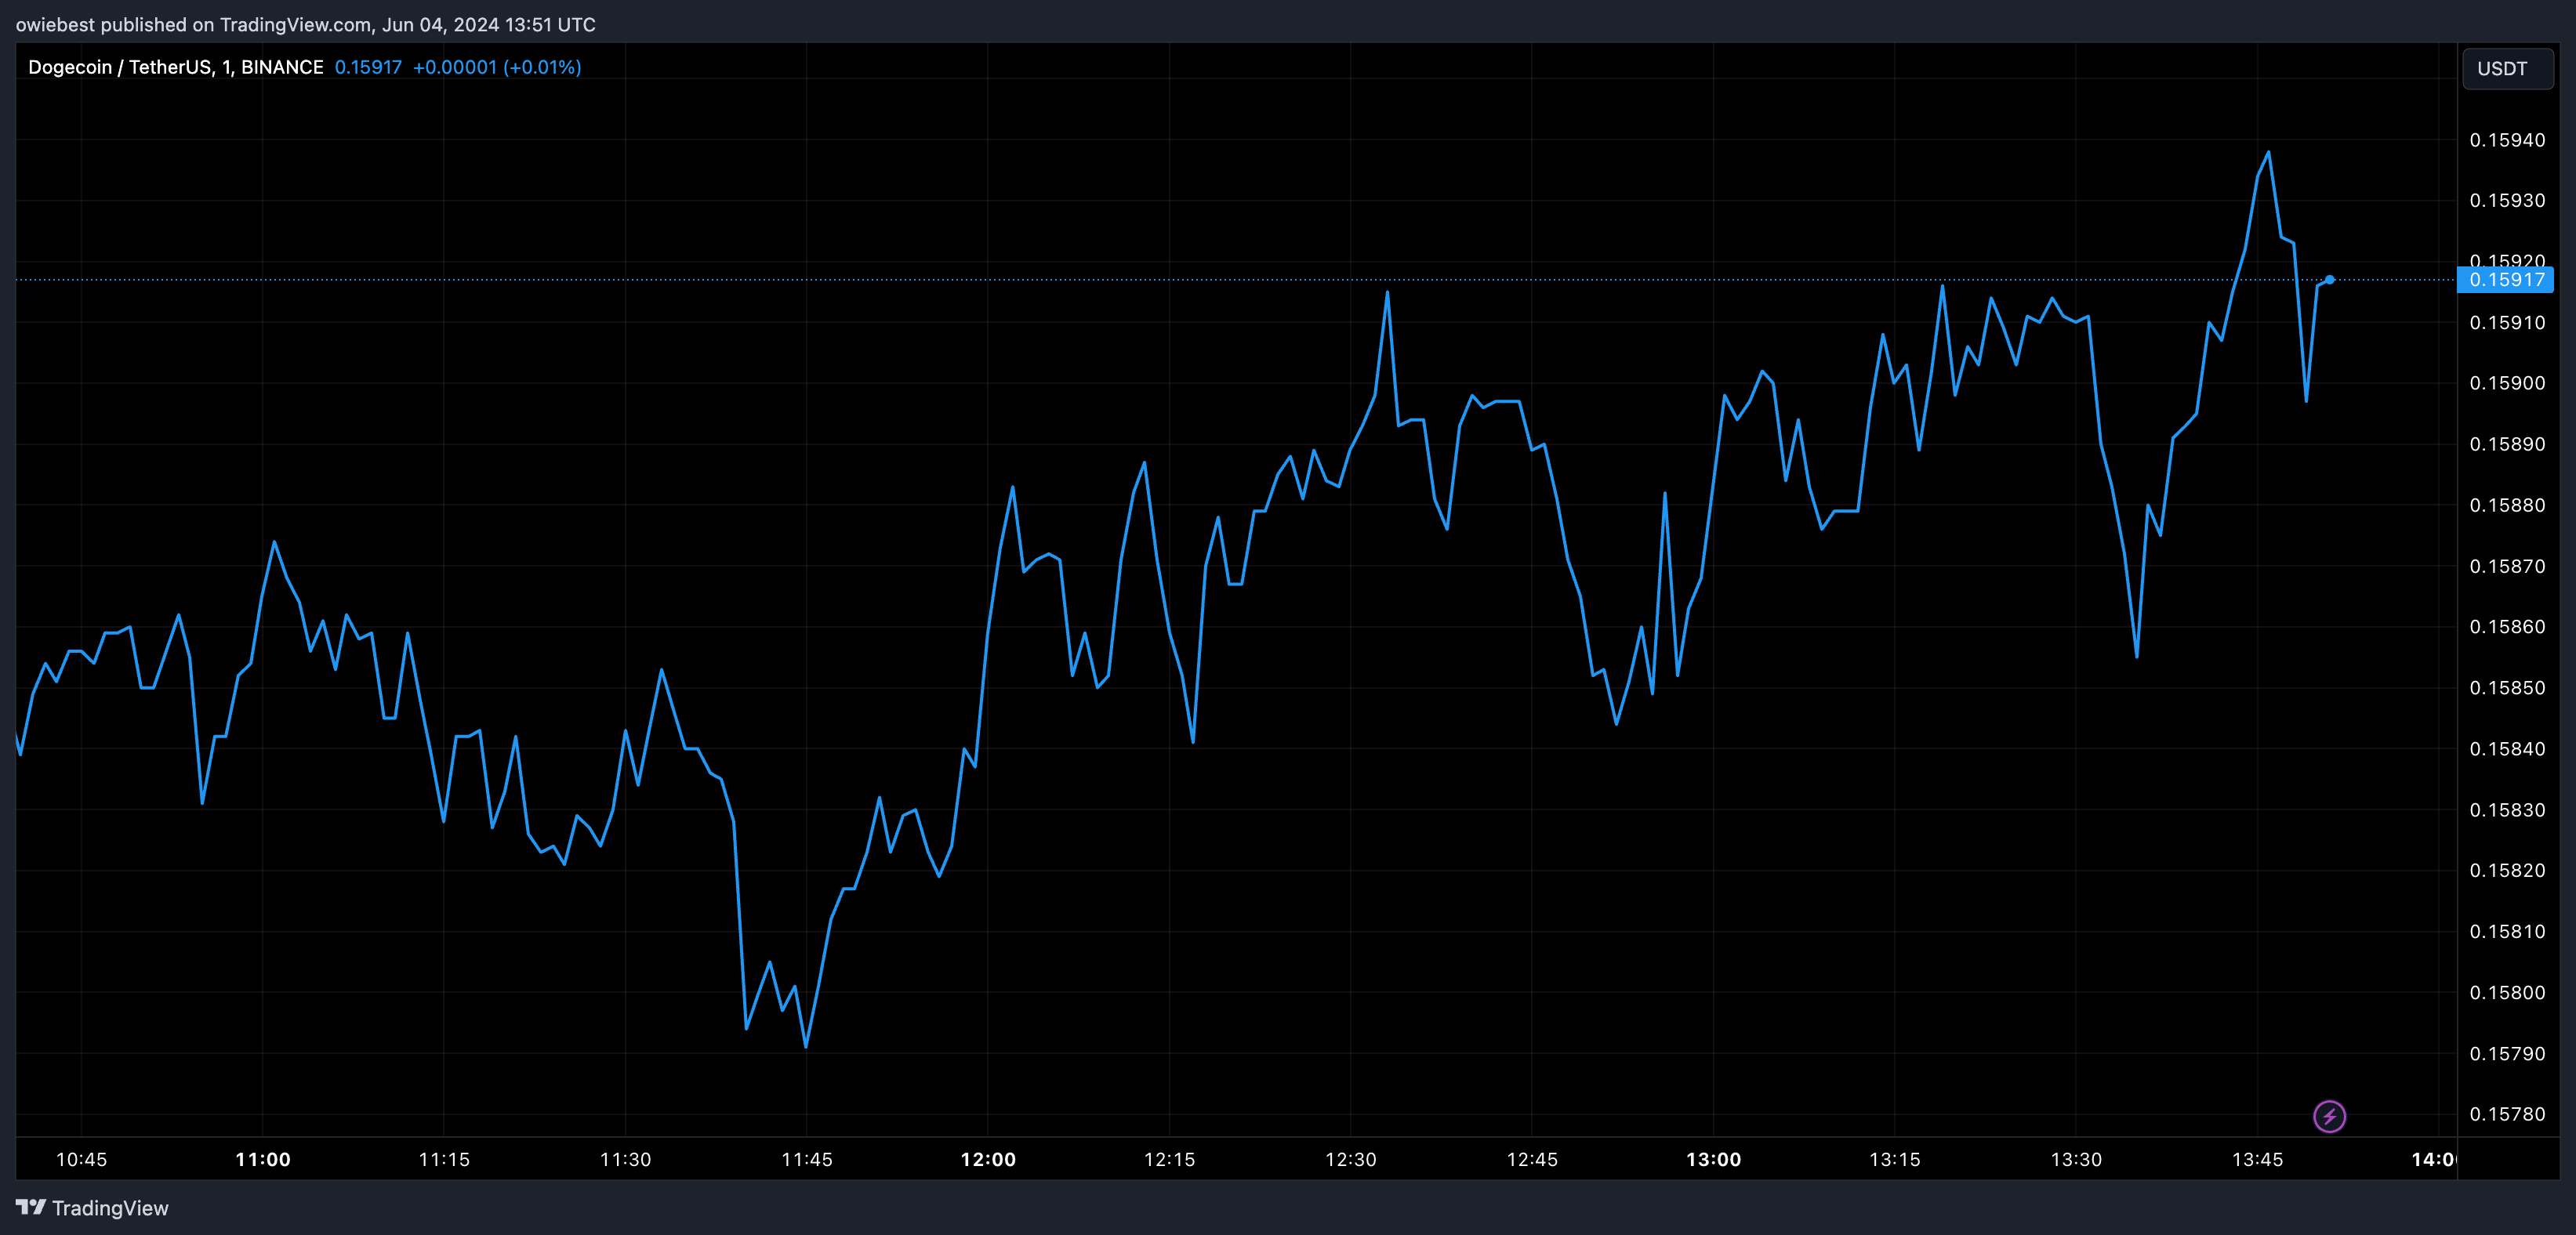Viewport: 2576px width, 1235px height.
Task: Click the 0.15880 price axis label
Action: (x=2507, y=505)
